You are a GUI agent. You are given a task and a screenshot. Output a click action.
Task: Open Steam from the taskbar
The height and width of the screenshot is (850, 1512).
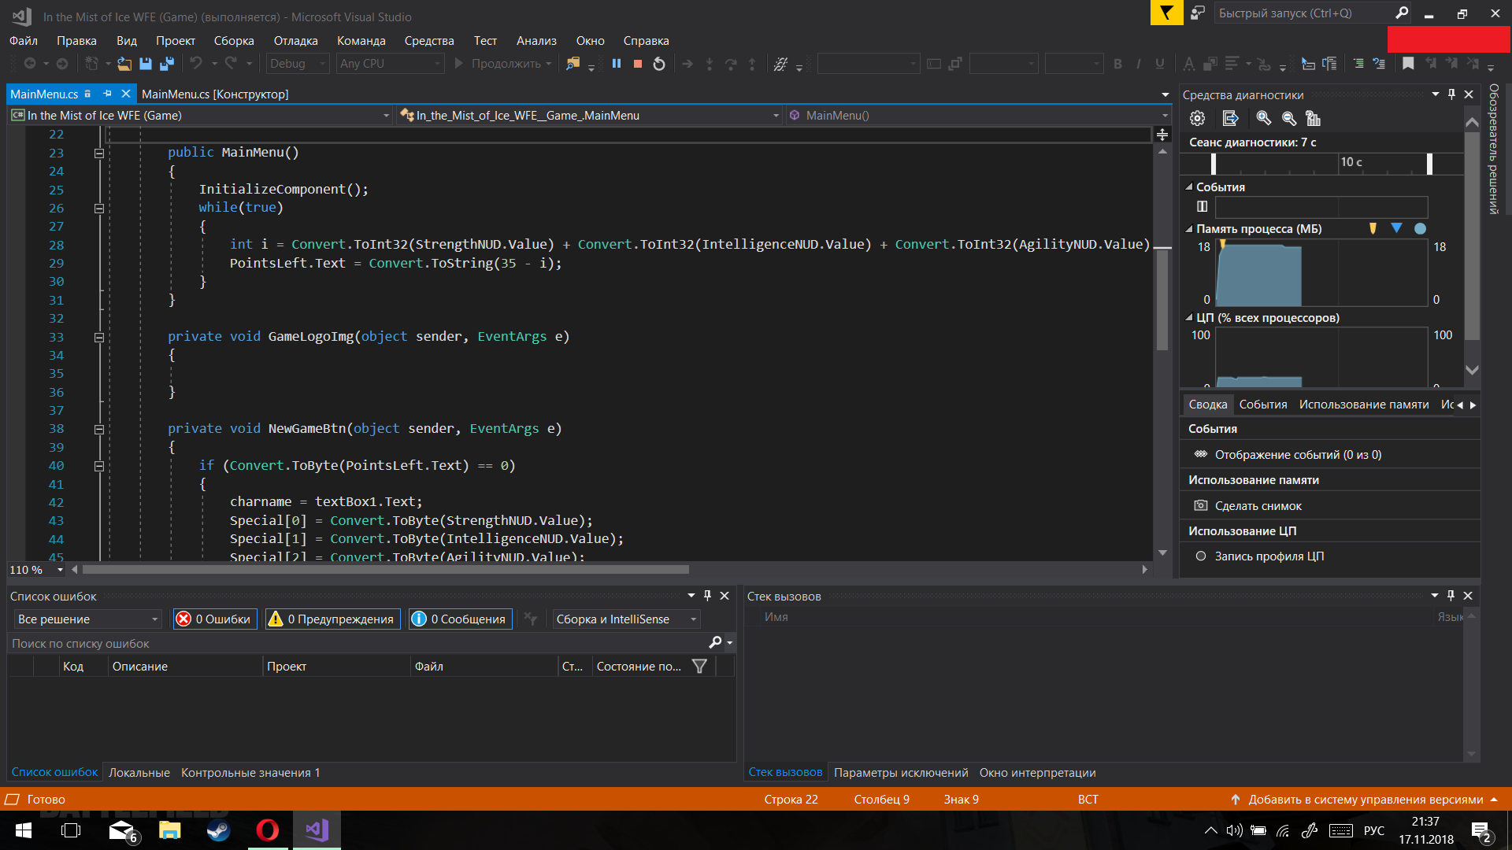tap(218, 830)
